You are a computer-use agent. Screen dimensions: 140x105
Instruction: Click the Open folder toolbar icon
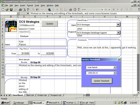[7, 10]
